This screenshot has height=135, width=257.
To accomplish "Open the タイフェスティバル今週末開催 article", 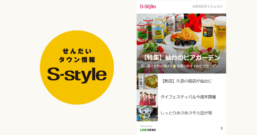I will pyautogui.click(x=188, y=97).
